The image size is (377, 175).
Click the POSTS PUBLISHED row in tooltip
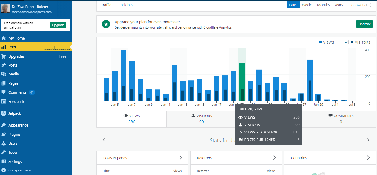tap(269, 140)
